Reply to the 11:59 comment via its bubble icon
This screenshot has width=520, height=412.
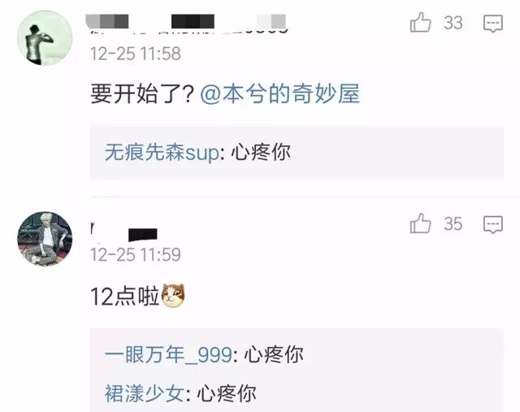(x=493, y=224)
